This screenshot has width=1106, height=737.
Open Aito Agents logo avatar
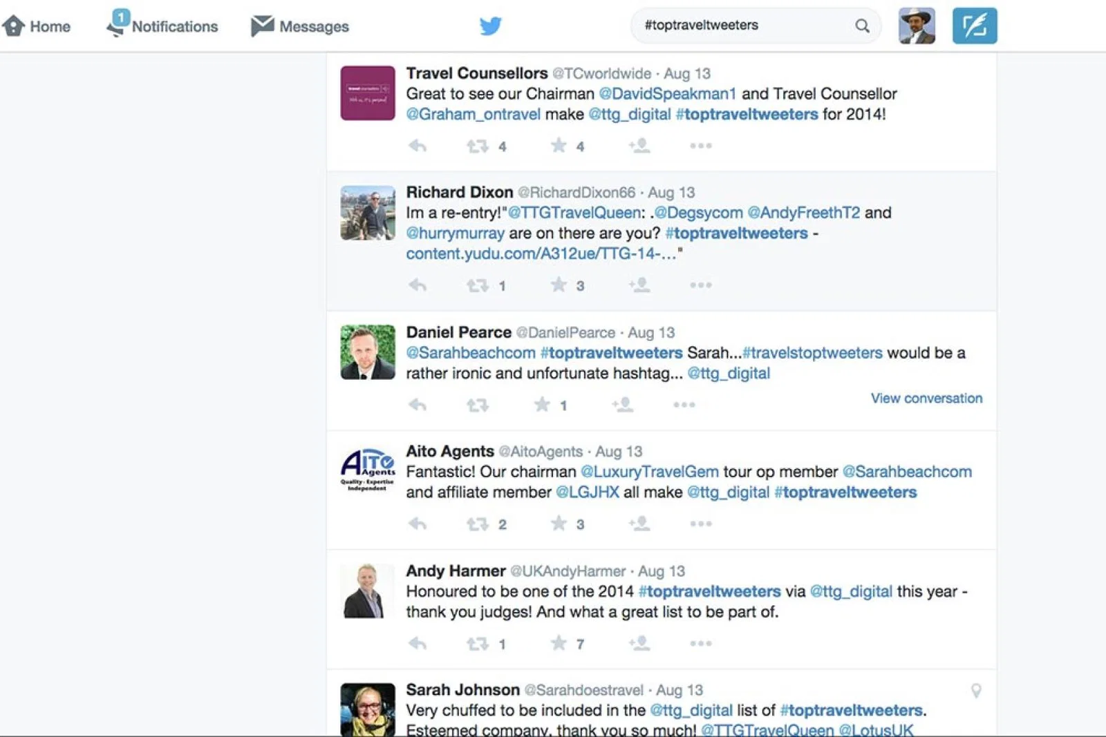[368, 471]
